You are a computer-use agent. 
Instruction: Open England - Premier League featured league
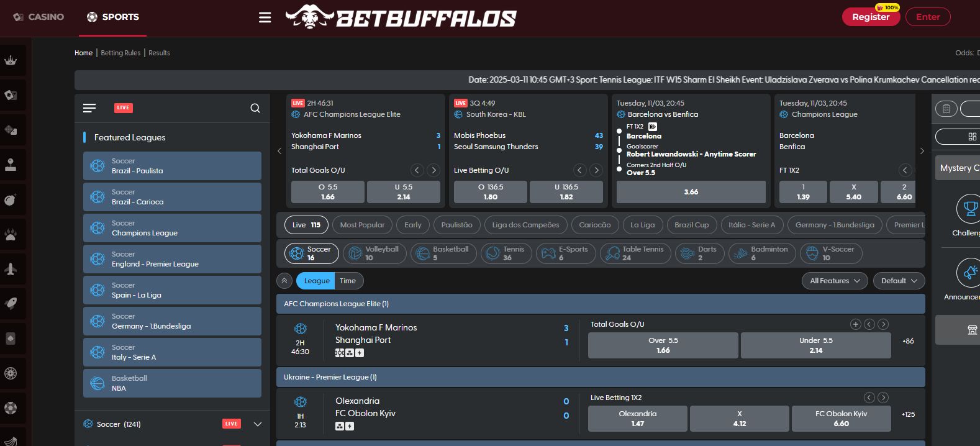point(172,259)
